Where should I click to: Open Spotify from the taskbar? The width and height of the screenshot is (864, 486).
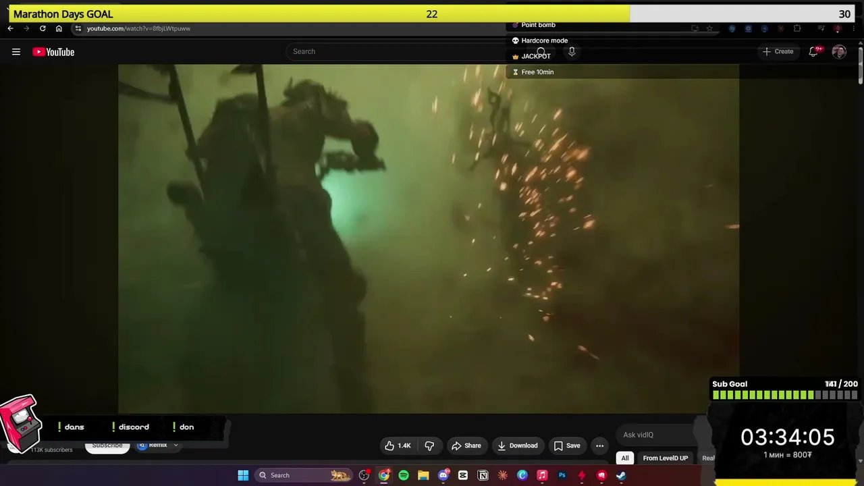point(404,475)
